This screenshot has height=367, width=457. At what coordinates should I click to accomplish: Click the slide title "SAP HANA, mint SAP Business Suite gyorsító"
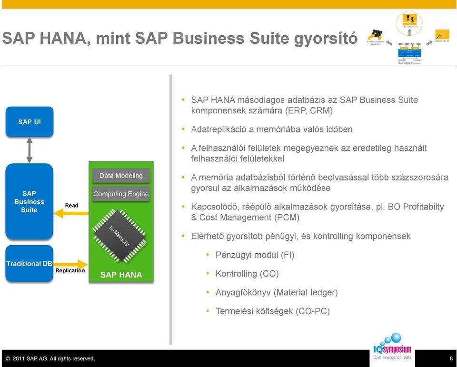[x=180, y=38]
